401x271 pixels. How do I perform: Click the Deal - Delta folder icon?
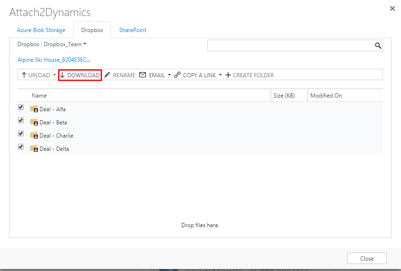coord(34,148)
